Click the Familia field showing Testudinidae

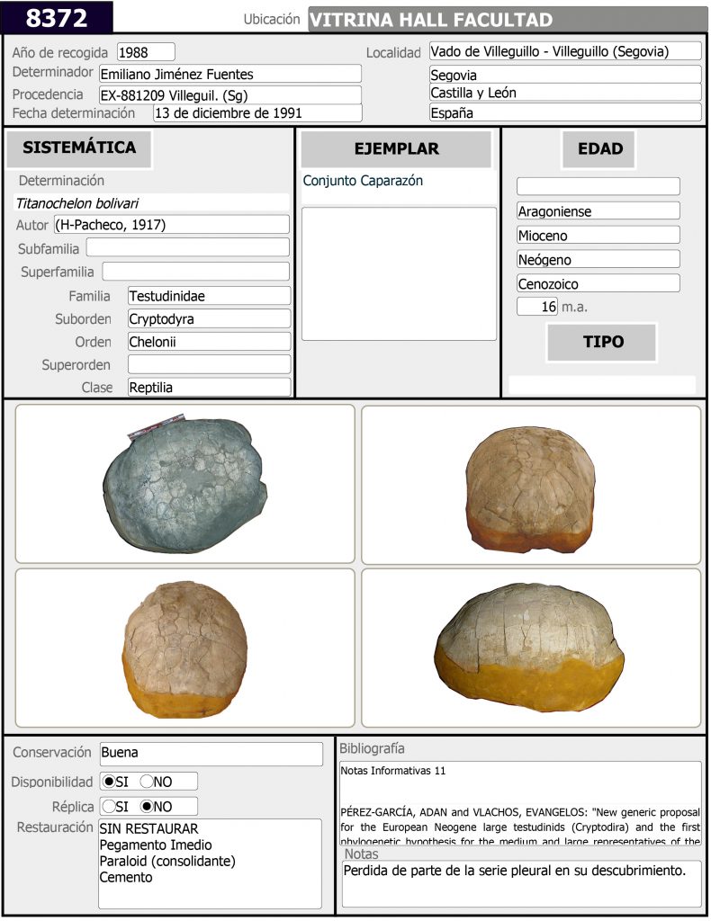[x=209, y=296]
